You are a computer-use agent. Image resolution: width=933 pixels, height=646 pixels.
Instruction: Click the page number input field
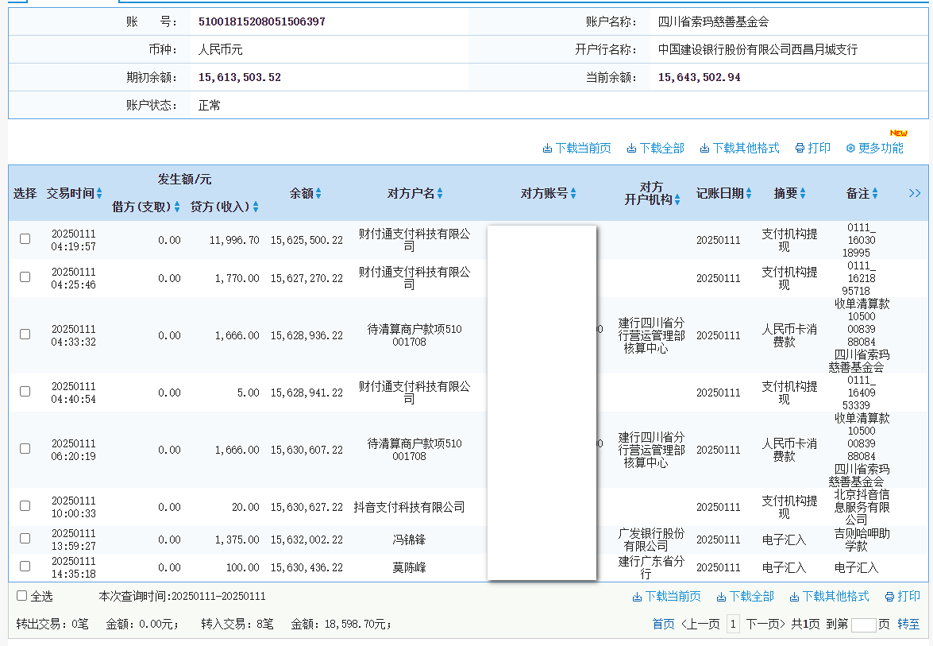[x=863, y=625]
